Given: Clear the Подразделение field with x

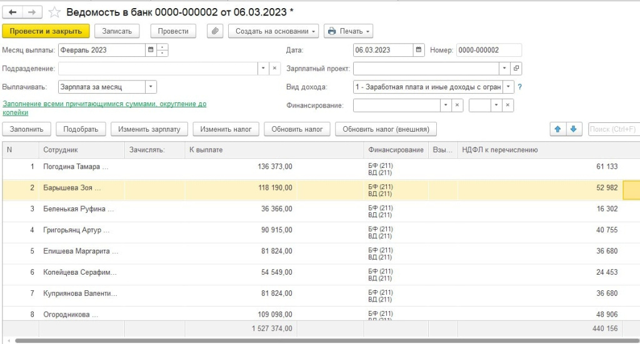Looking at the screenshot, I should coord(275,69).
